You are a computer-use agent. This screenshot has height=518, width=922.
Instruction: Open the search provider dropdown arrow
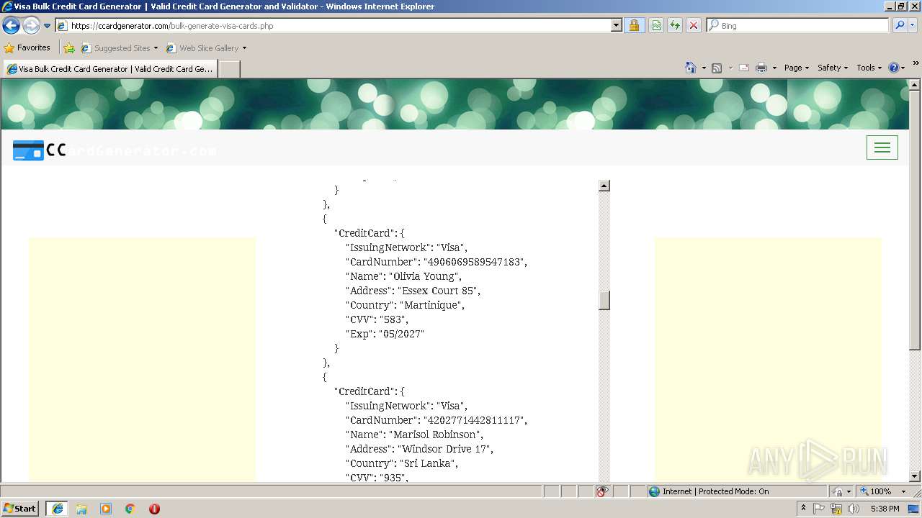[x=913, y=26]
